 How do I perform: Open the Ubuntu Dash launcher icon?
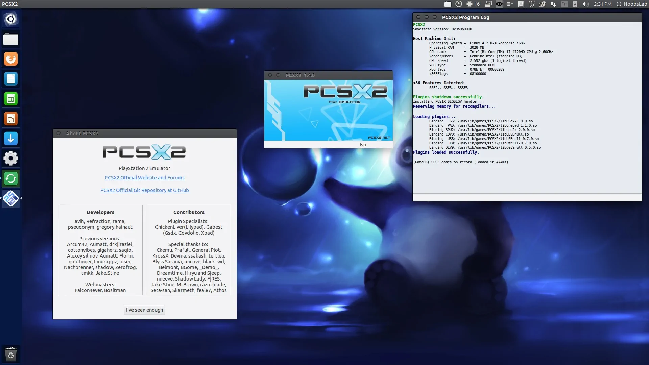[x=11, y=19]
